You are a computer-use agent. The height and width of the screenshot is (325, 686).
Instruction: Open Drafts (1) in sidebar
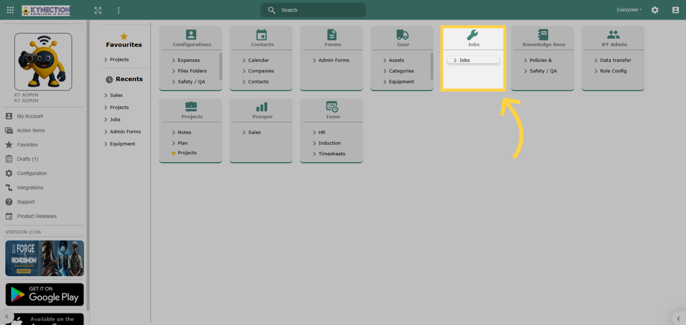27,159
